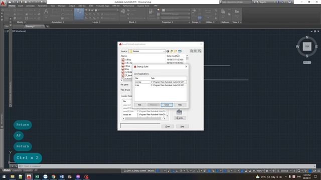Image resolution: width=321 pixels, height=180 pixels.
Task: Open Layer Properties from the ribbon
Action: click(79, 14)
